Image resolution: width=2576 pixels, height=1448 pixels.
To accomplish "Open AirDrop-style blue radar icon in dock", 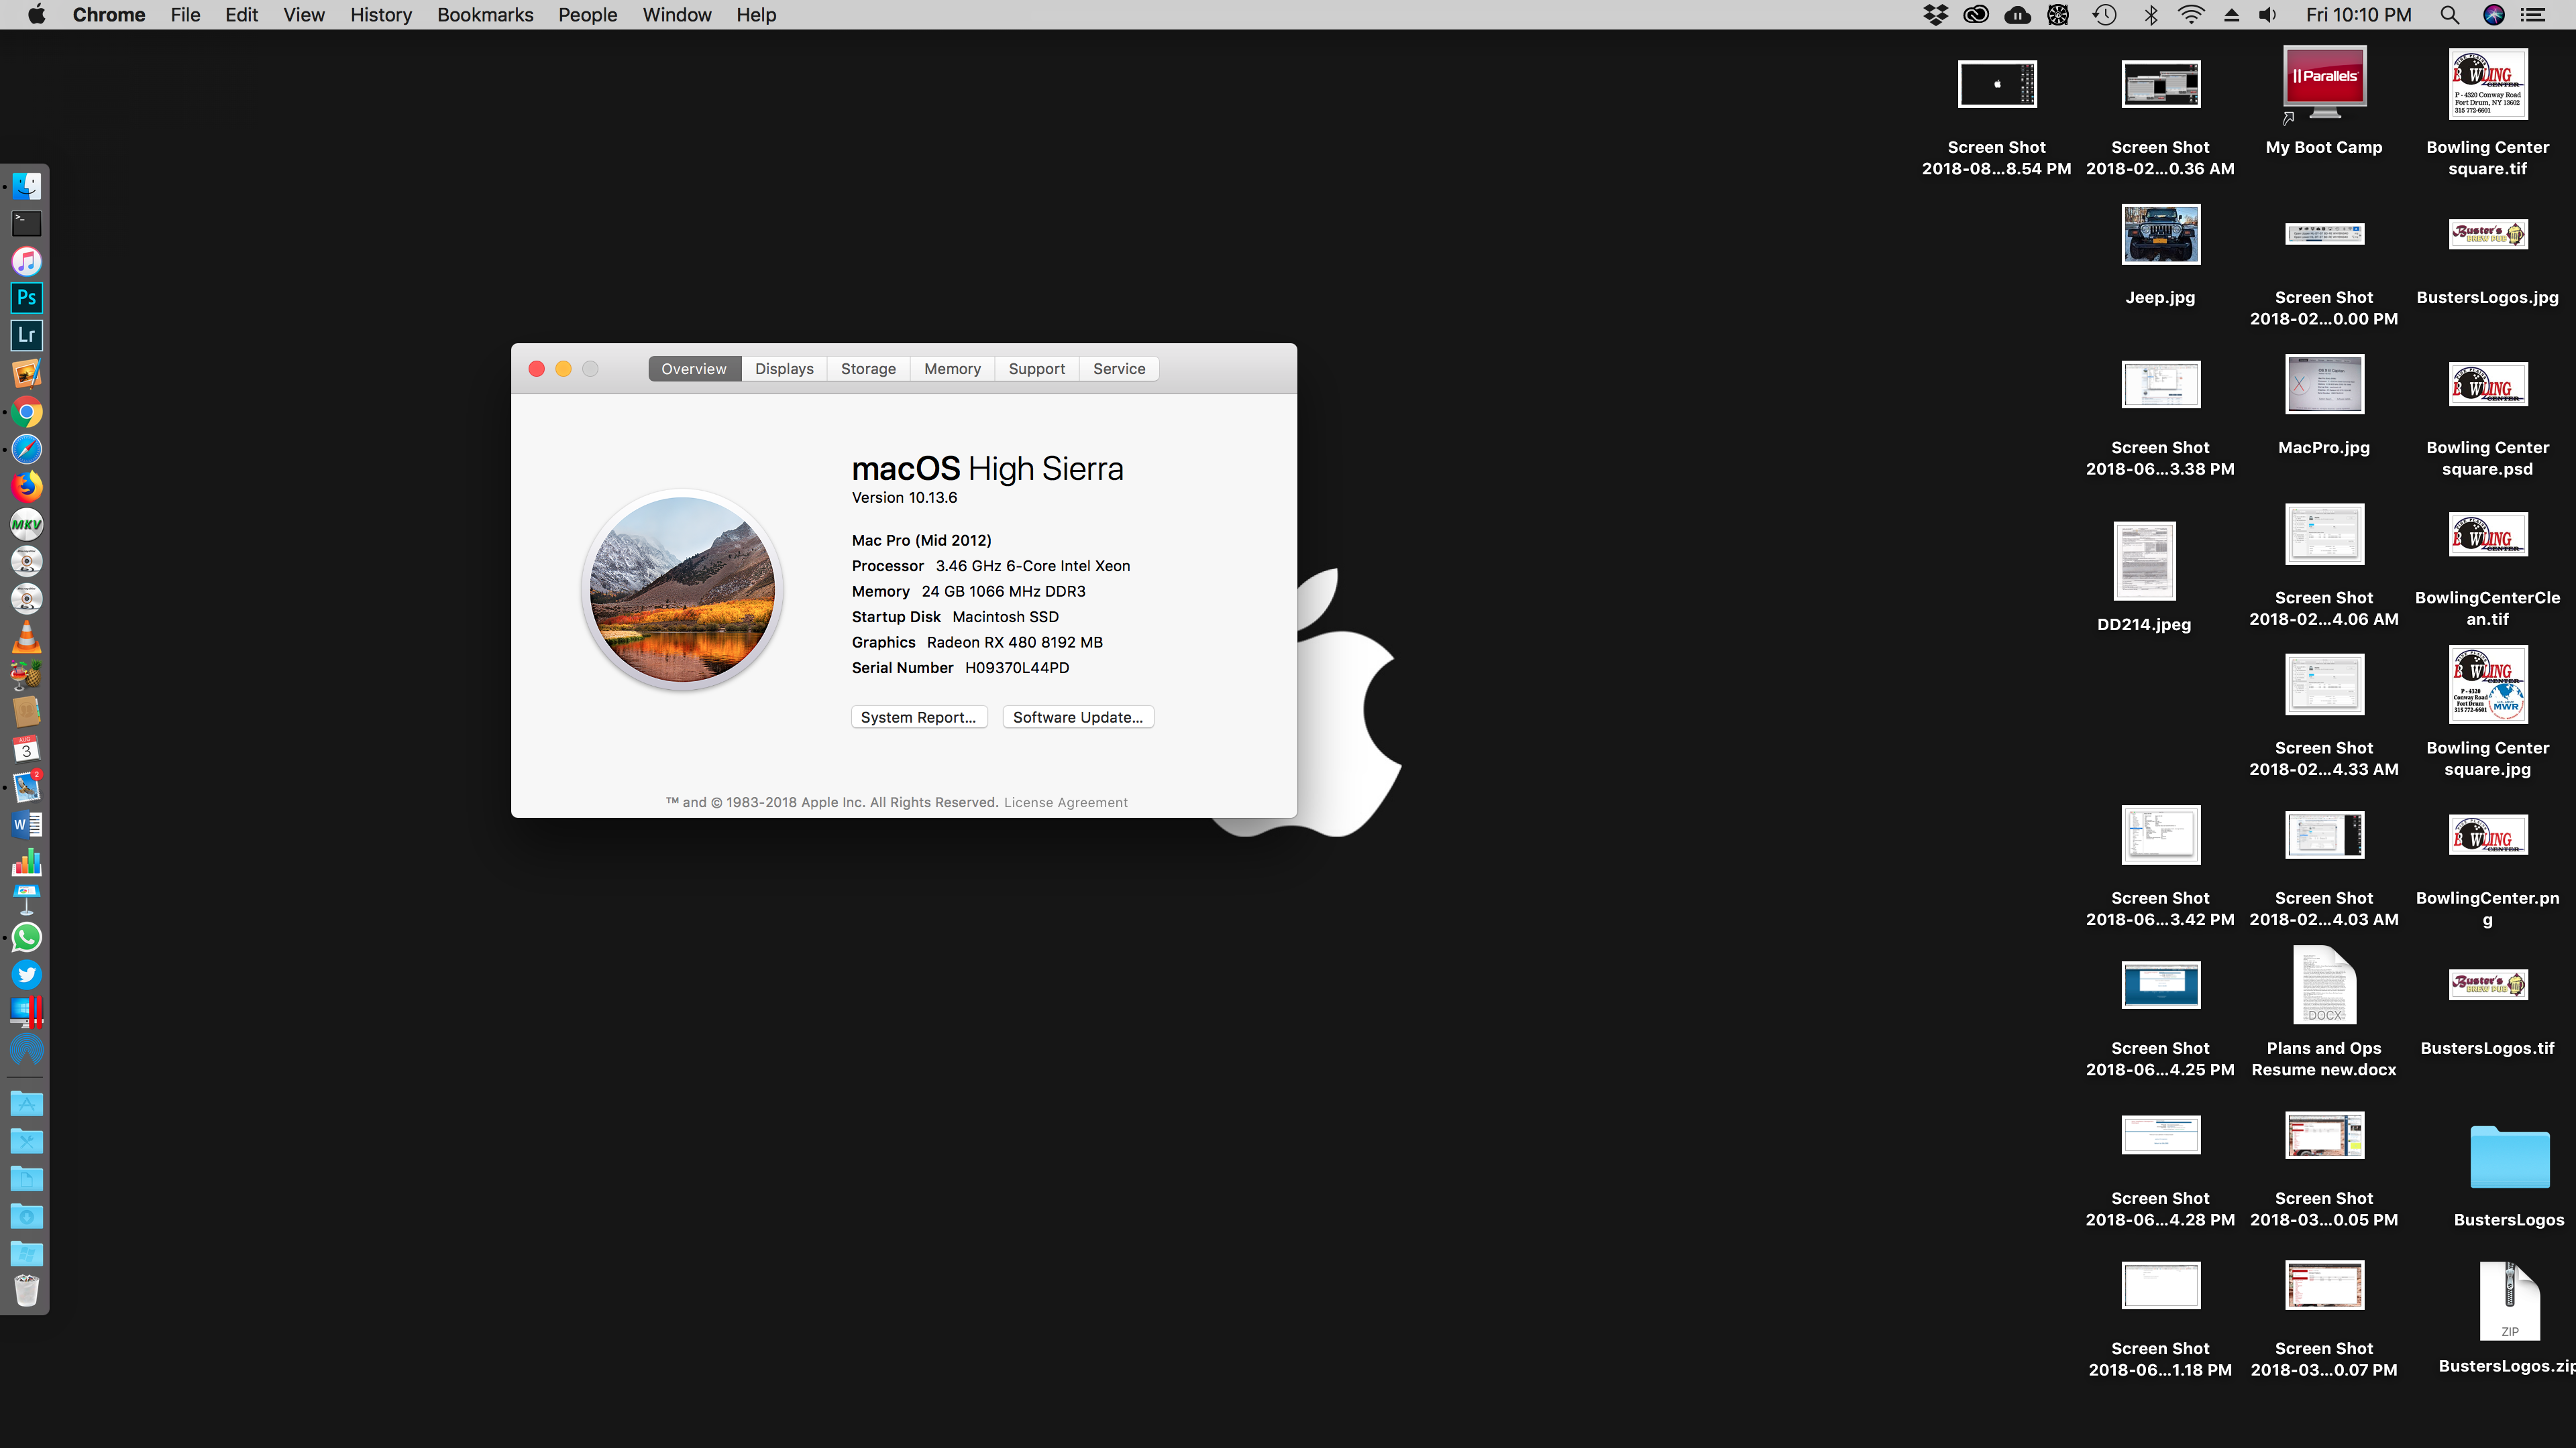I will (x=27, y=1049).
